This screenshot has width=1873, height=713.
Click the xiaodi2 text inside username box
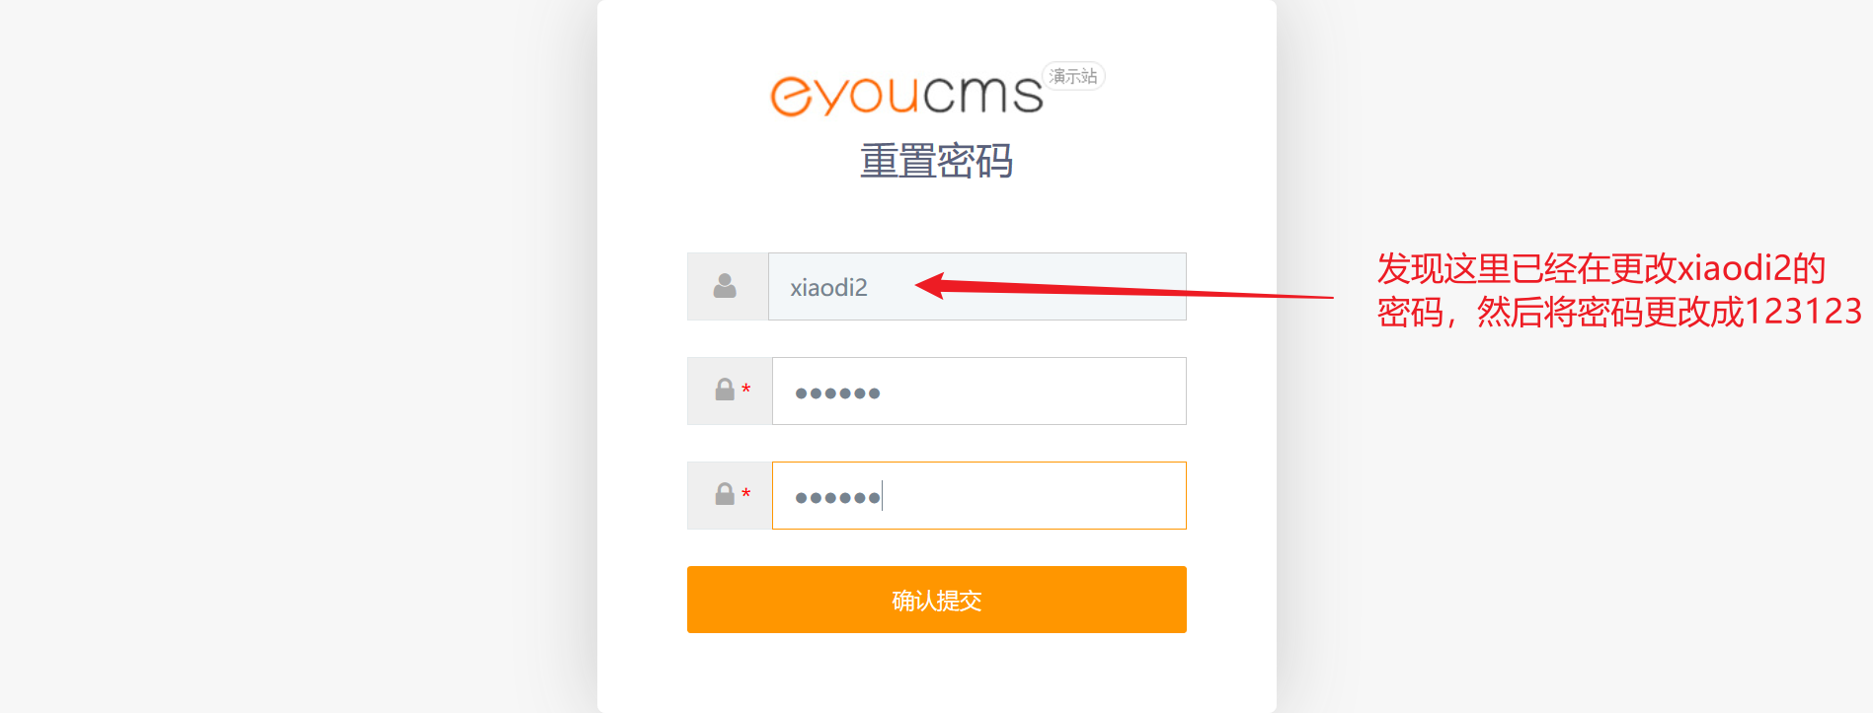(828, 287)
